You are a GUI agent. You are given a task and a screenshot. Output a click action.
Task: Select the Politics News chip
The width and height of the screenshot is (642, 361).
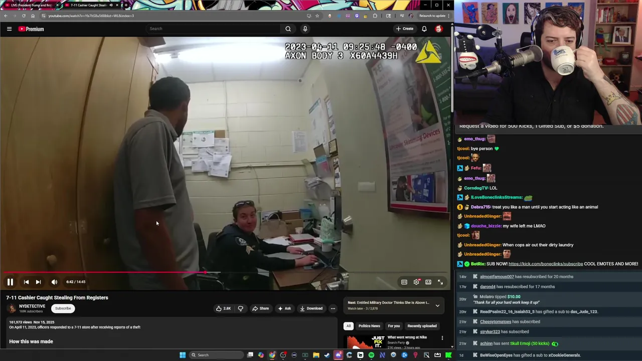click(369, 326)
